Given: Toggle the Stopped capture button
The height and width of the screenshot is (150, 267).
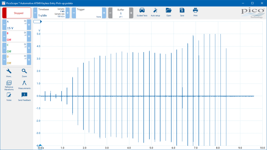Looking at the screenshot, I should click(17, 13).
